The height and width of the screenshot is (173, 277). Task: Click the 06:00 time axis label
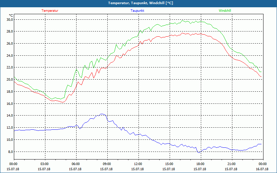[x=75, y=164]
